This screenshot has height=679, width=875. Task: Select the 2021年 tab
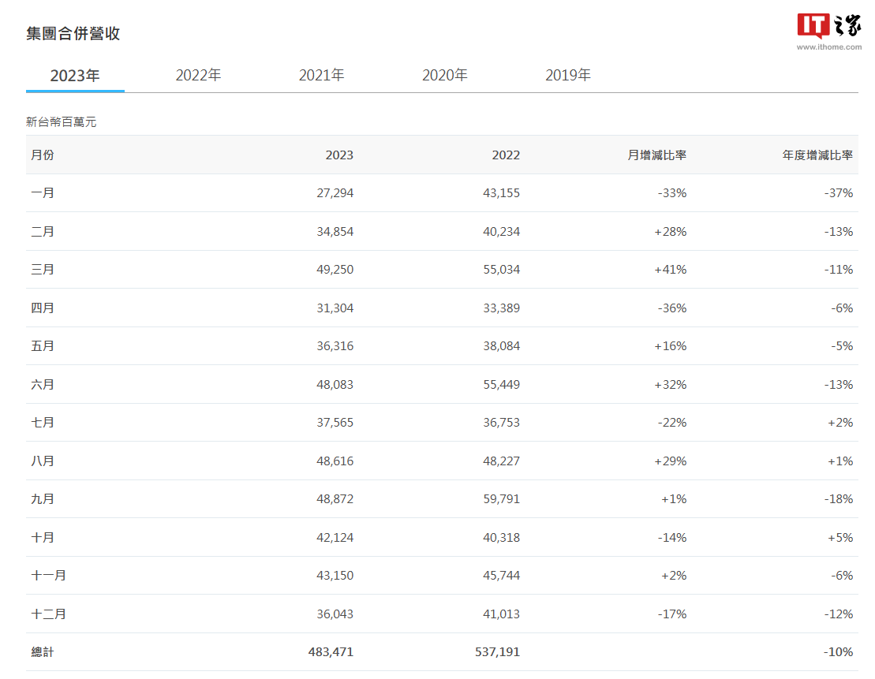point(321,75)
